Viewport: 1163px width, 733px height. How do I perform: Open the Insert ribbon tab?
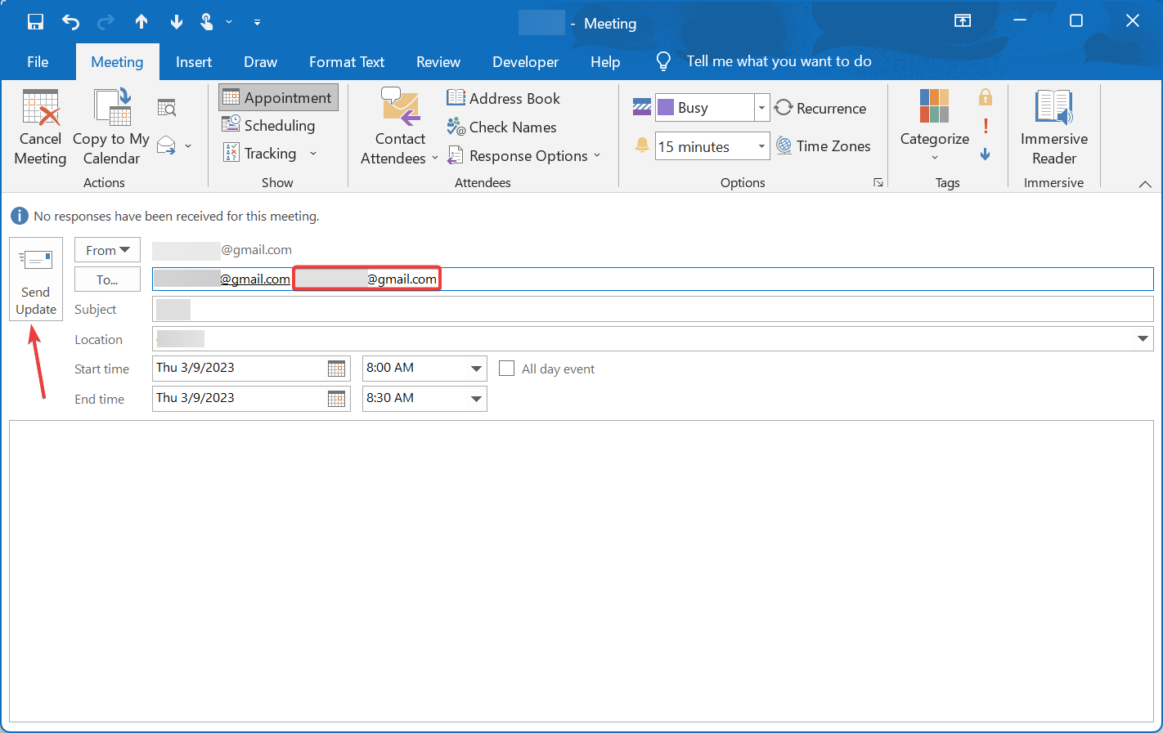(194, 62)
